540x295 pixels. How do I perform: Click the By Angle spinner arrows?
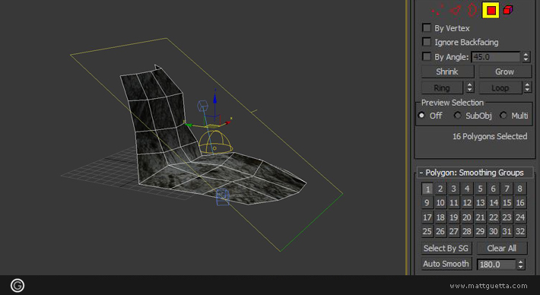click(526, 57)
